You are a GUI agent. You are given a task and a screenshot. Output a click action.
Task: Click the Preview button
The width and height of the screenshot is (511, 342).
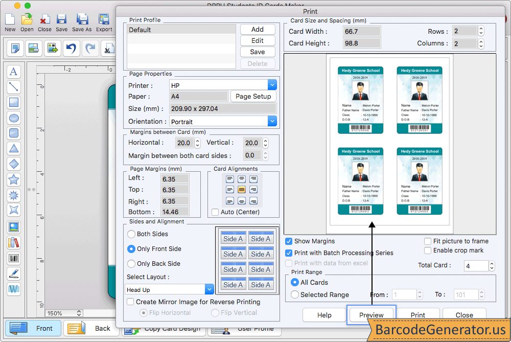pyautogui.click(x=371, y=315)
